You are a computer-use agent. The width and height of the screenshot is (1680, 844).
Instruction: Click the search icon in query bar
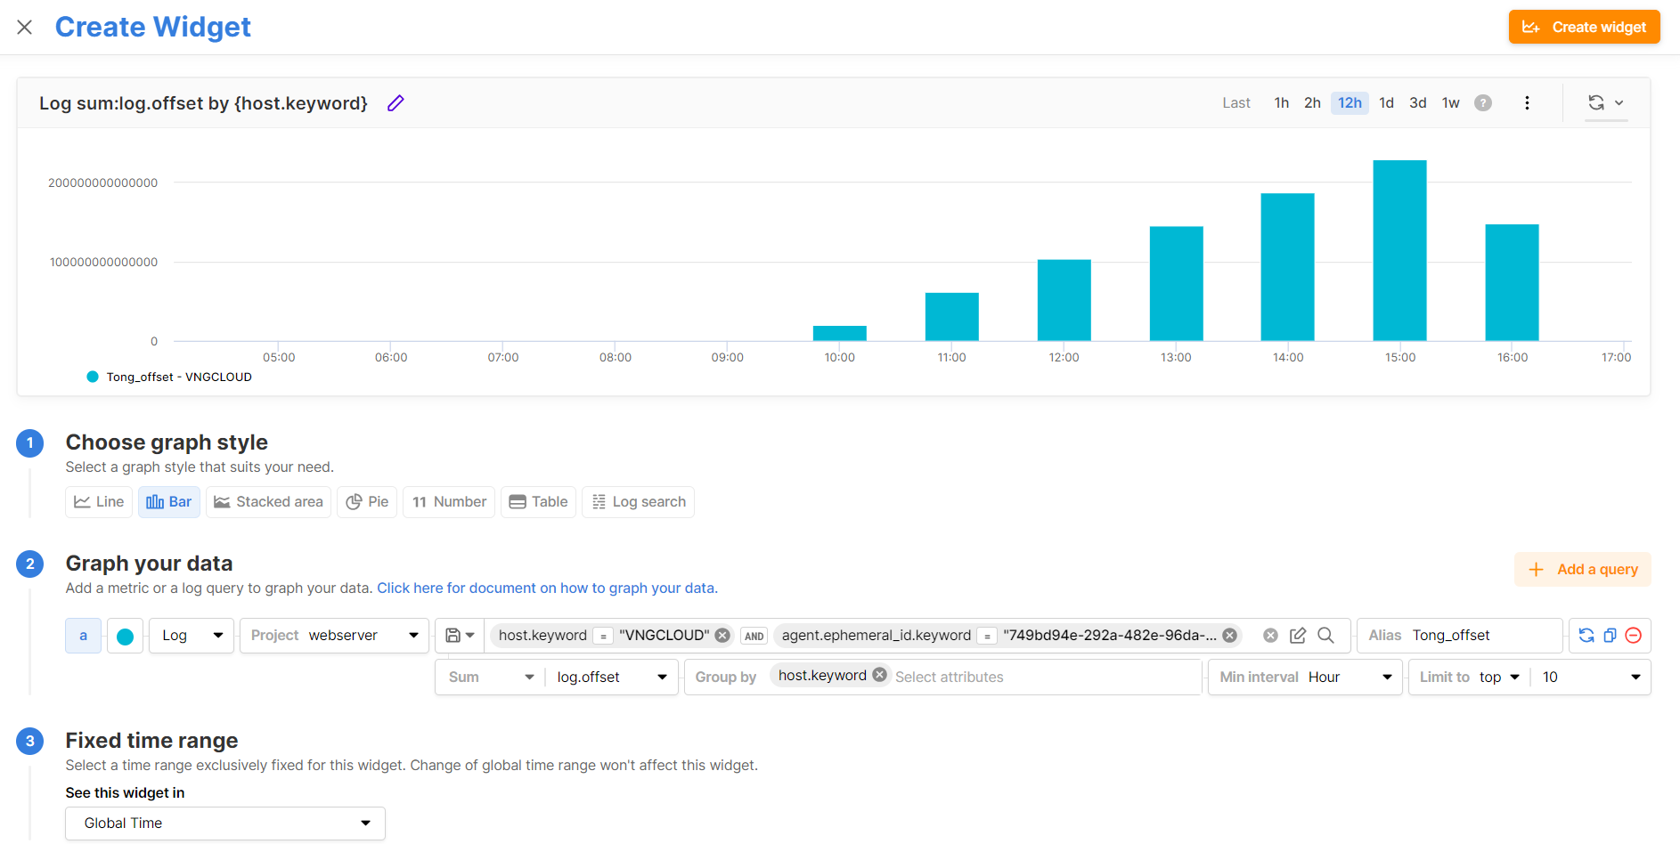pyautogui.click(x=1325, y=636)
